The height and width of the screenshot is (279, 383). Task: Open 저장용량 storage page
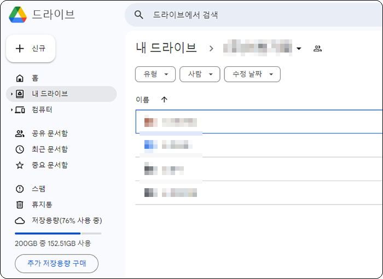(x=61, y=220)
